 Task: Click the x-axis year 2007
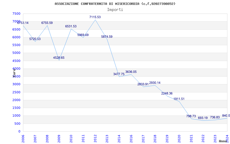[35, 139]
